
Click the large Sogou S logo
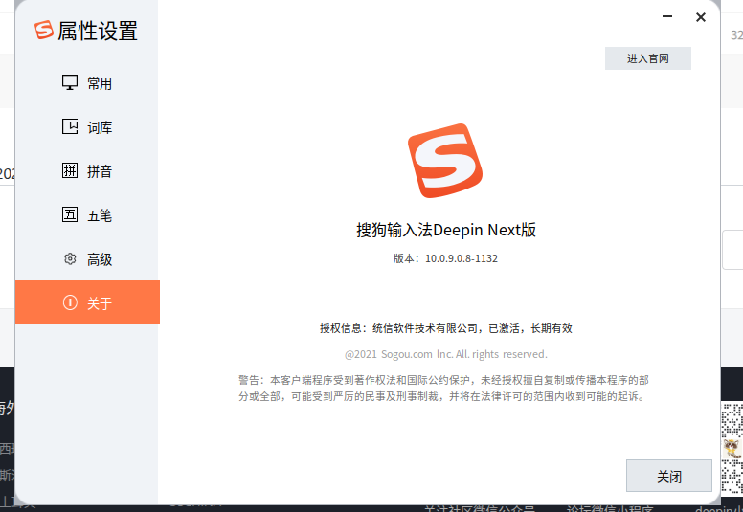click(445, 161)
